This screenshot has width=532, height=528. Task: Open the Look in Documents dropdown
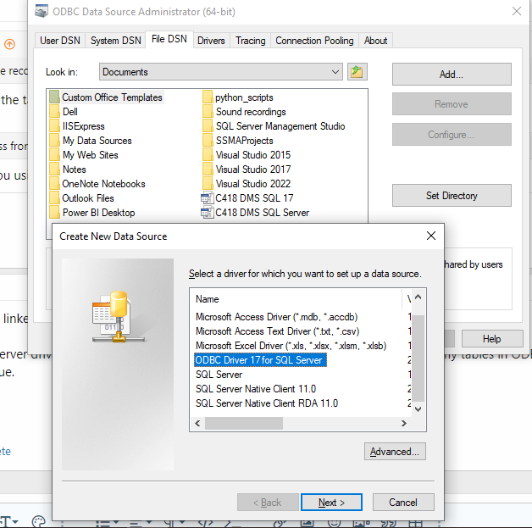point(221,71)
